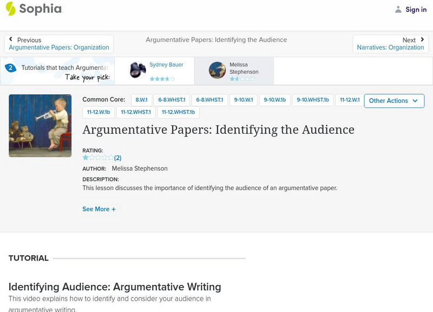Click the blue tutorials count badge
This screenshot has width=433, height=312.
(x=12, y=68)
